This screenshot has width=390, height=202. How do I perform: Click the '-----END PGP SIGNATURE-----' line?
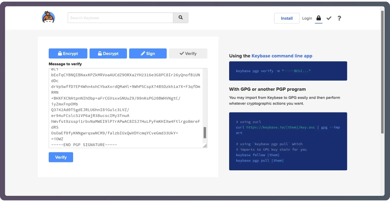point(84,145)
